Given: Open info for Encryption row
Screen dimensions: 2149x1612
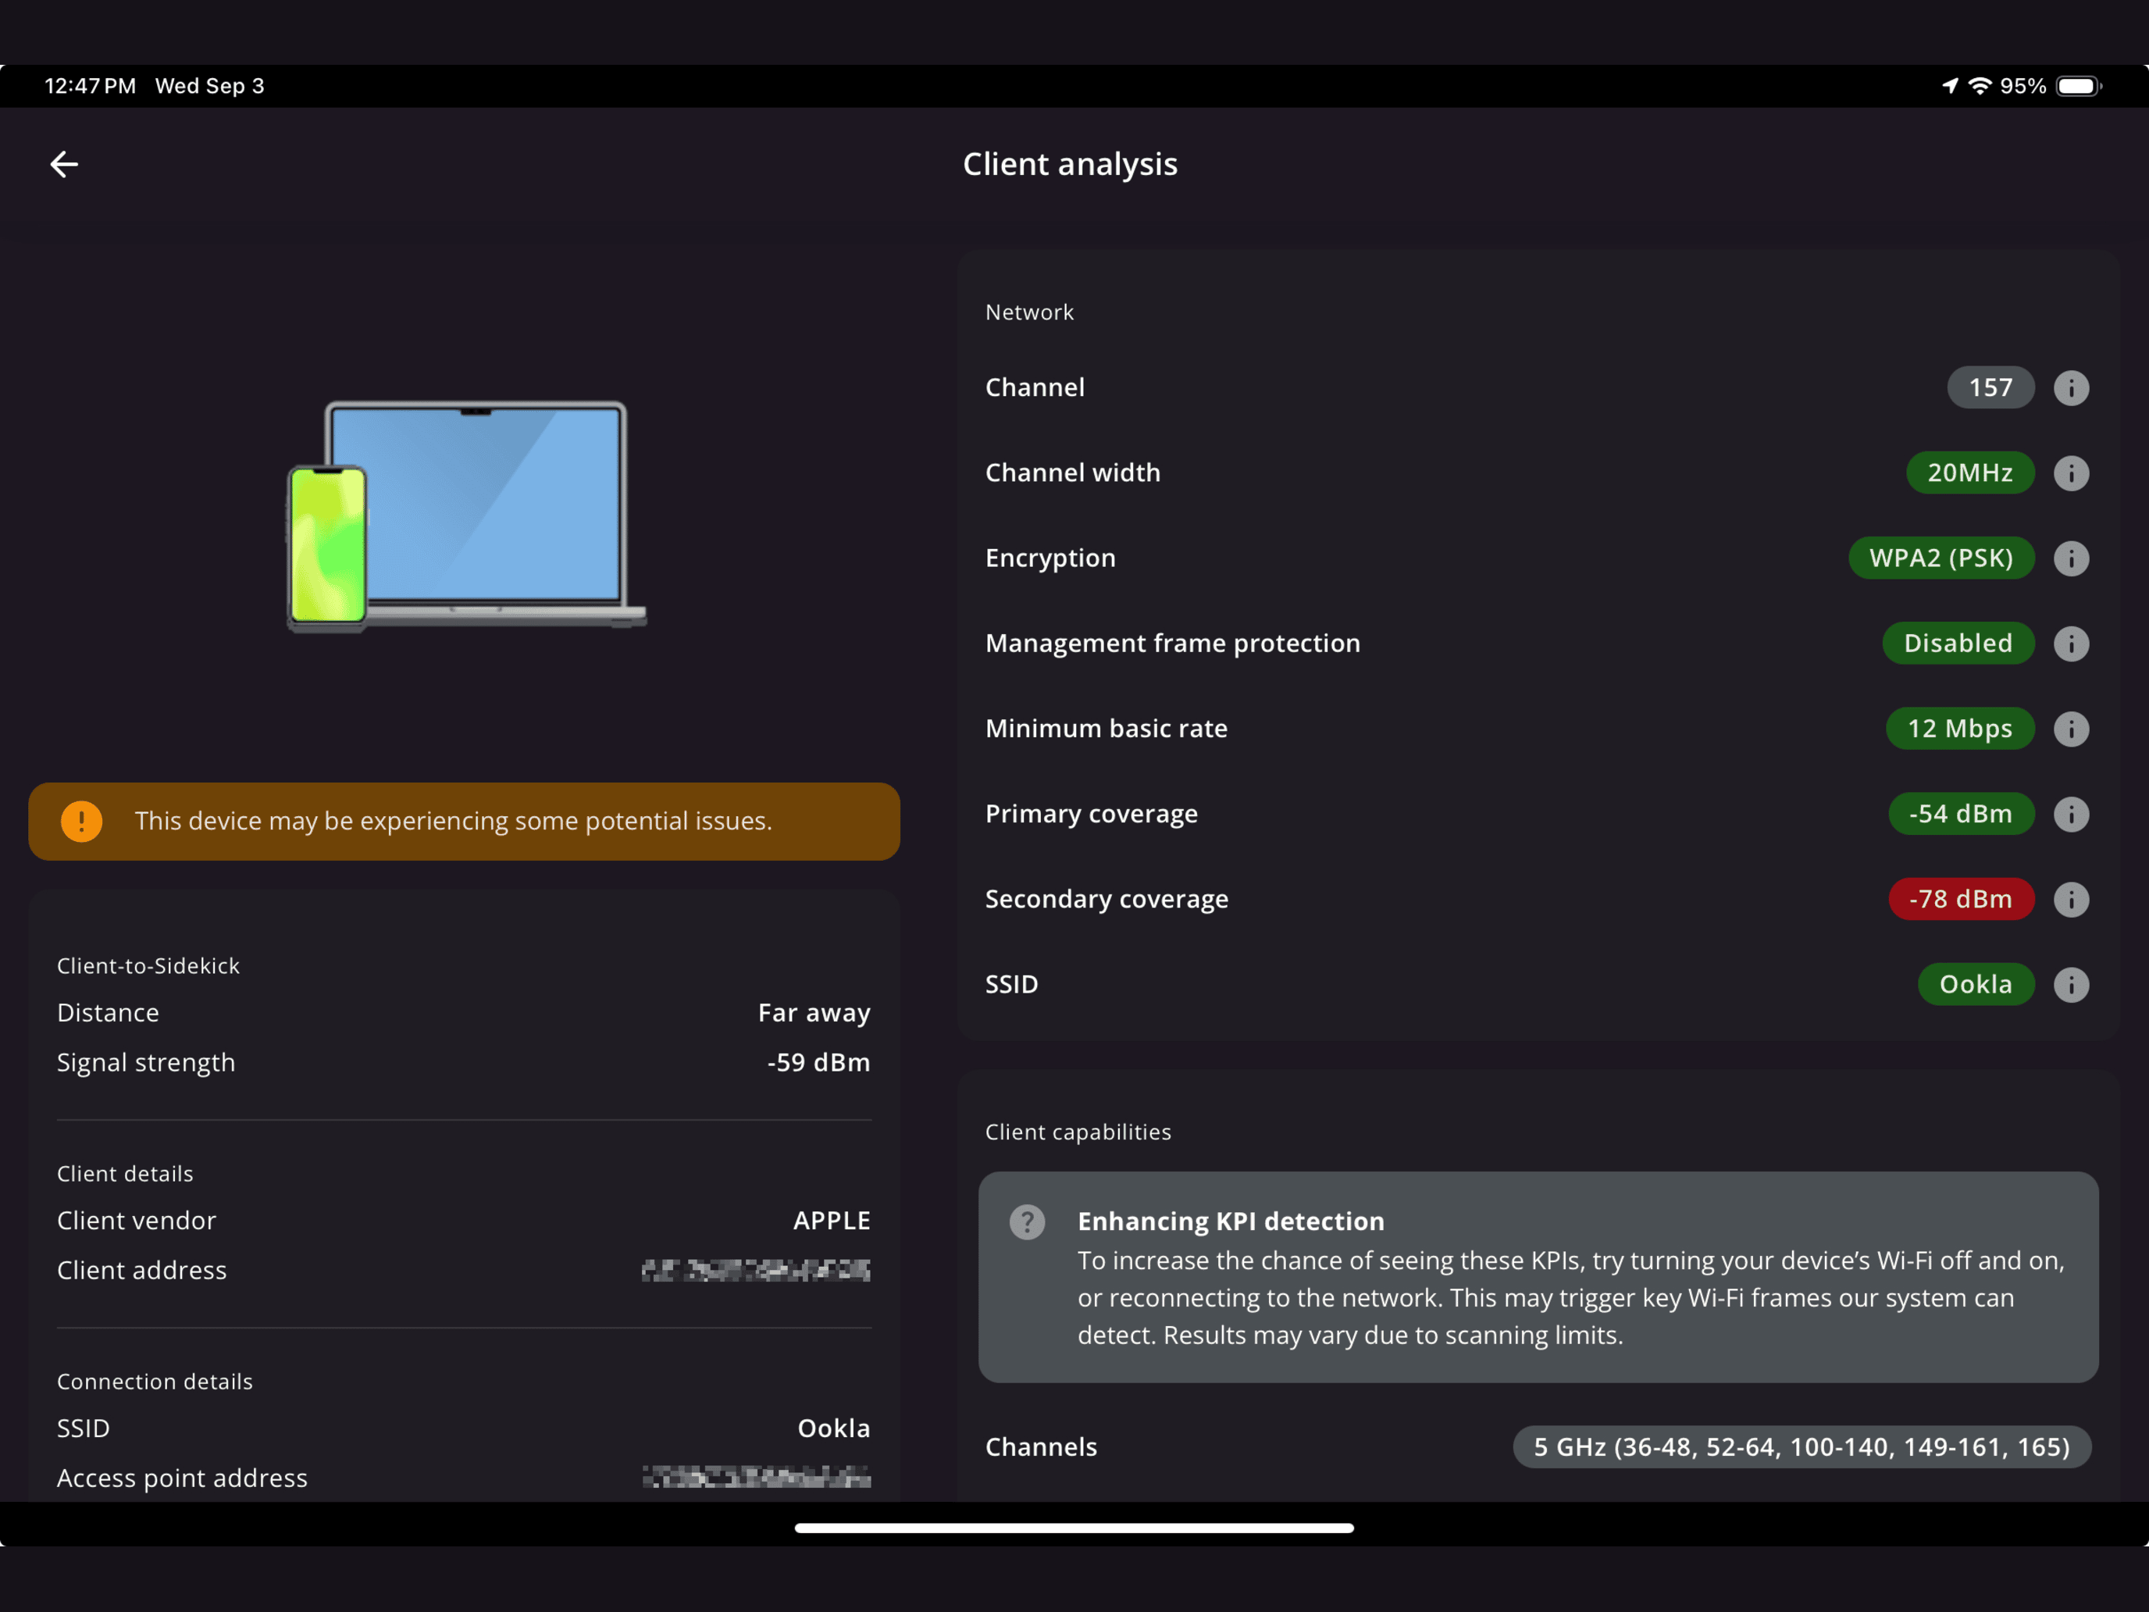Looking at the screenshot, I should click(2070, 558).
